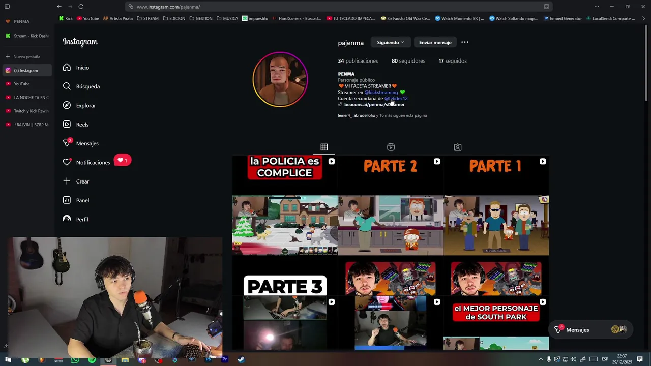The height and width of the screenshot is (366, 651).
Task: Open WhatsApp from the taskbar
Action: [x=75, y=359]
